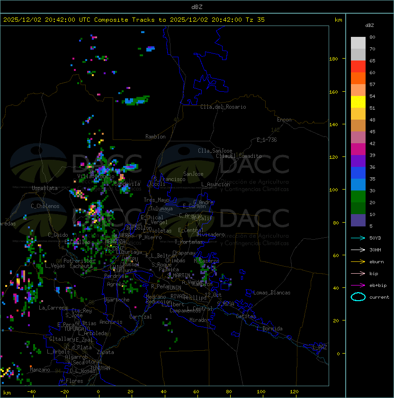Click the yellow eburn arrow in legend
This screenshot has width=394, height=398.
tap(358, 262)
